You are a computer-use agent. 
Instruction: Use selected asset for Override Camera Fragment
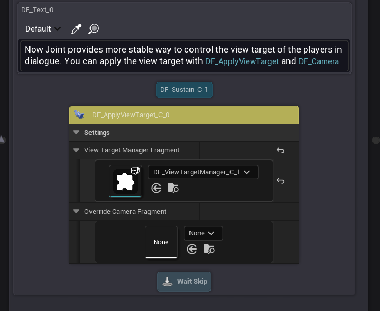pos(192,249)
